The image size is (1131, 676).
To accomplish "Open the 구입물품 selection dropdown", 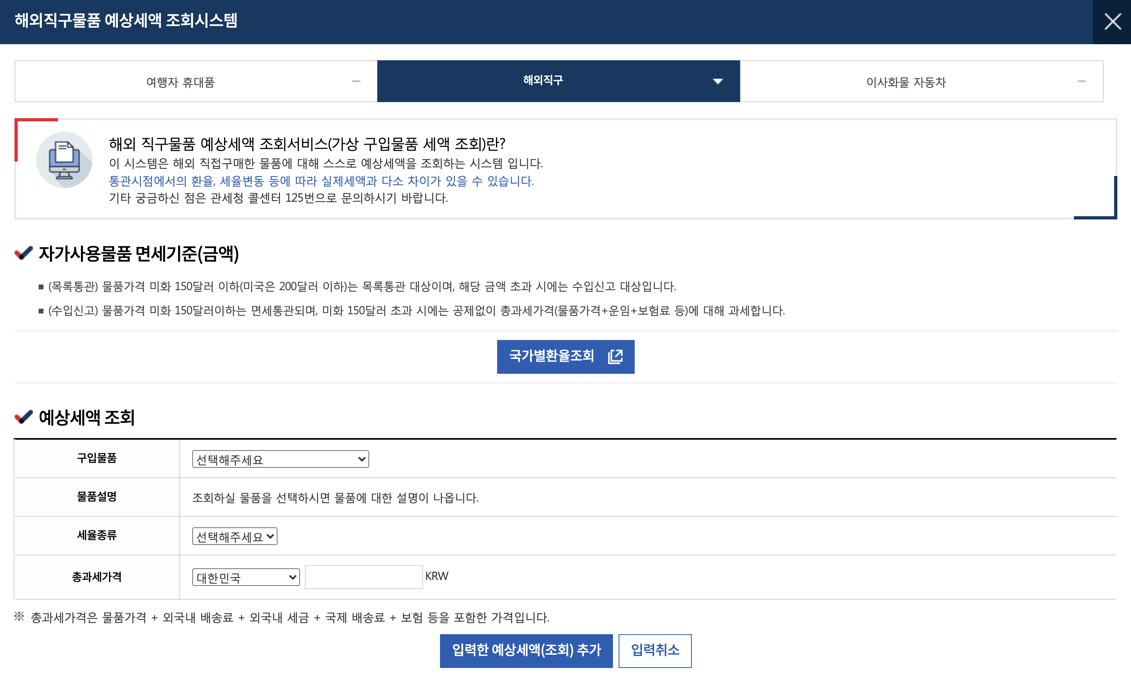I will (280, 459).
